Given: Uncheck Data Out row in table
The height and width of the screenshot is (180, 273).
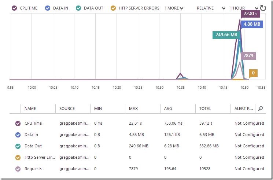Looking at the screenshot, I should click(18, 146).
